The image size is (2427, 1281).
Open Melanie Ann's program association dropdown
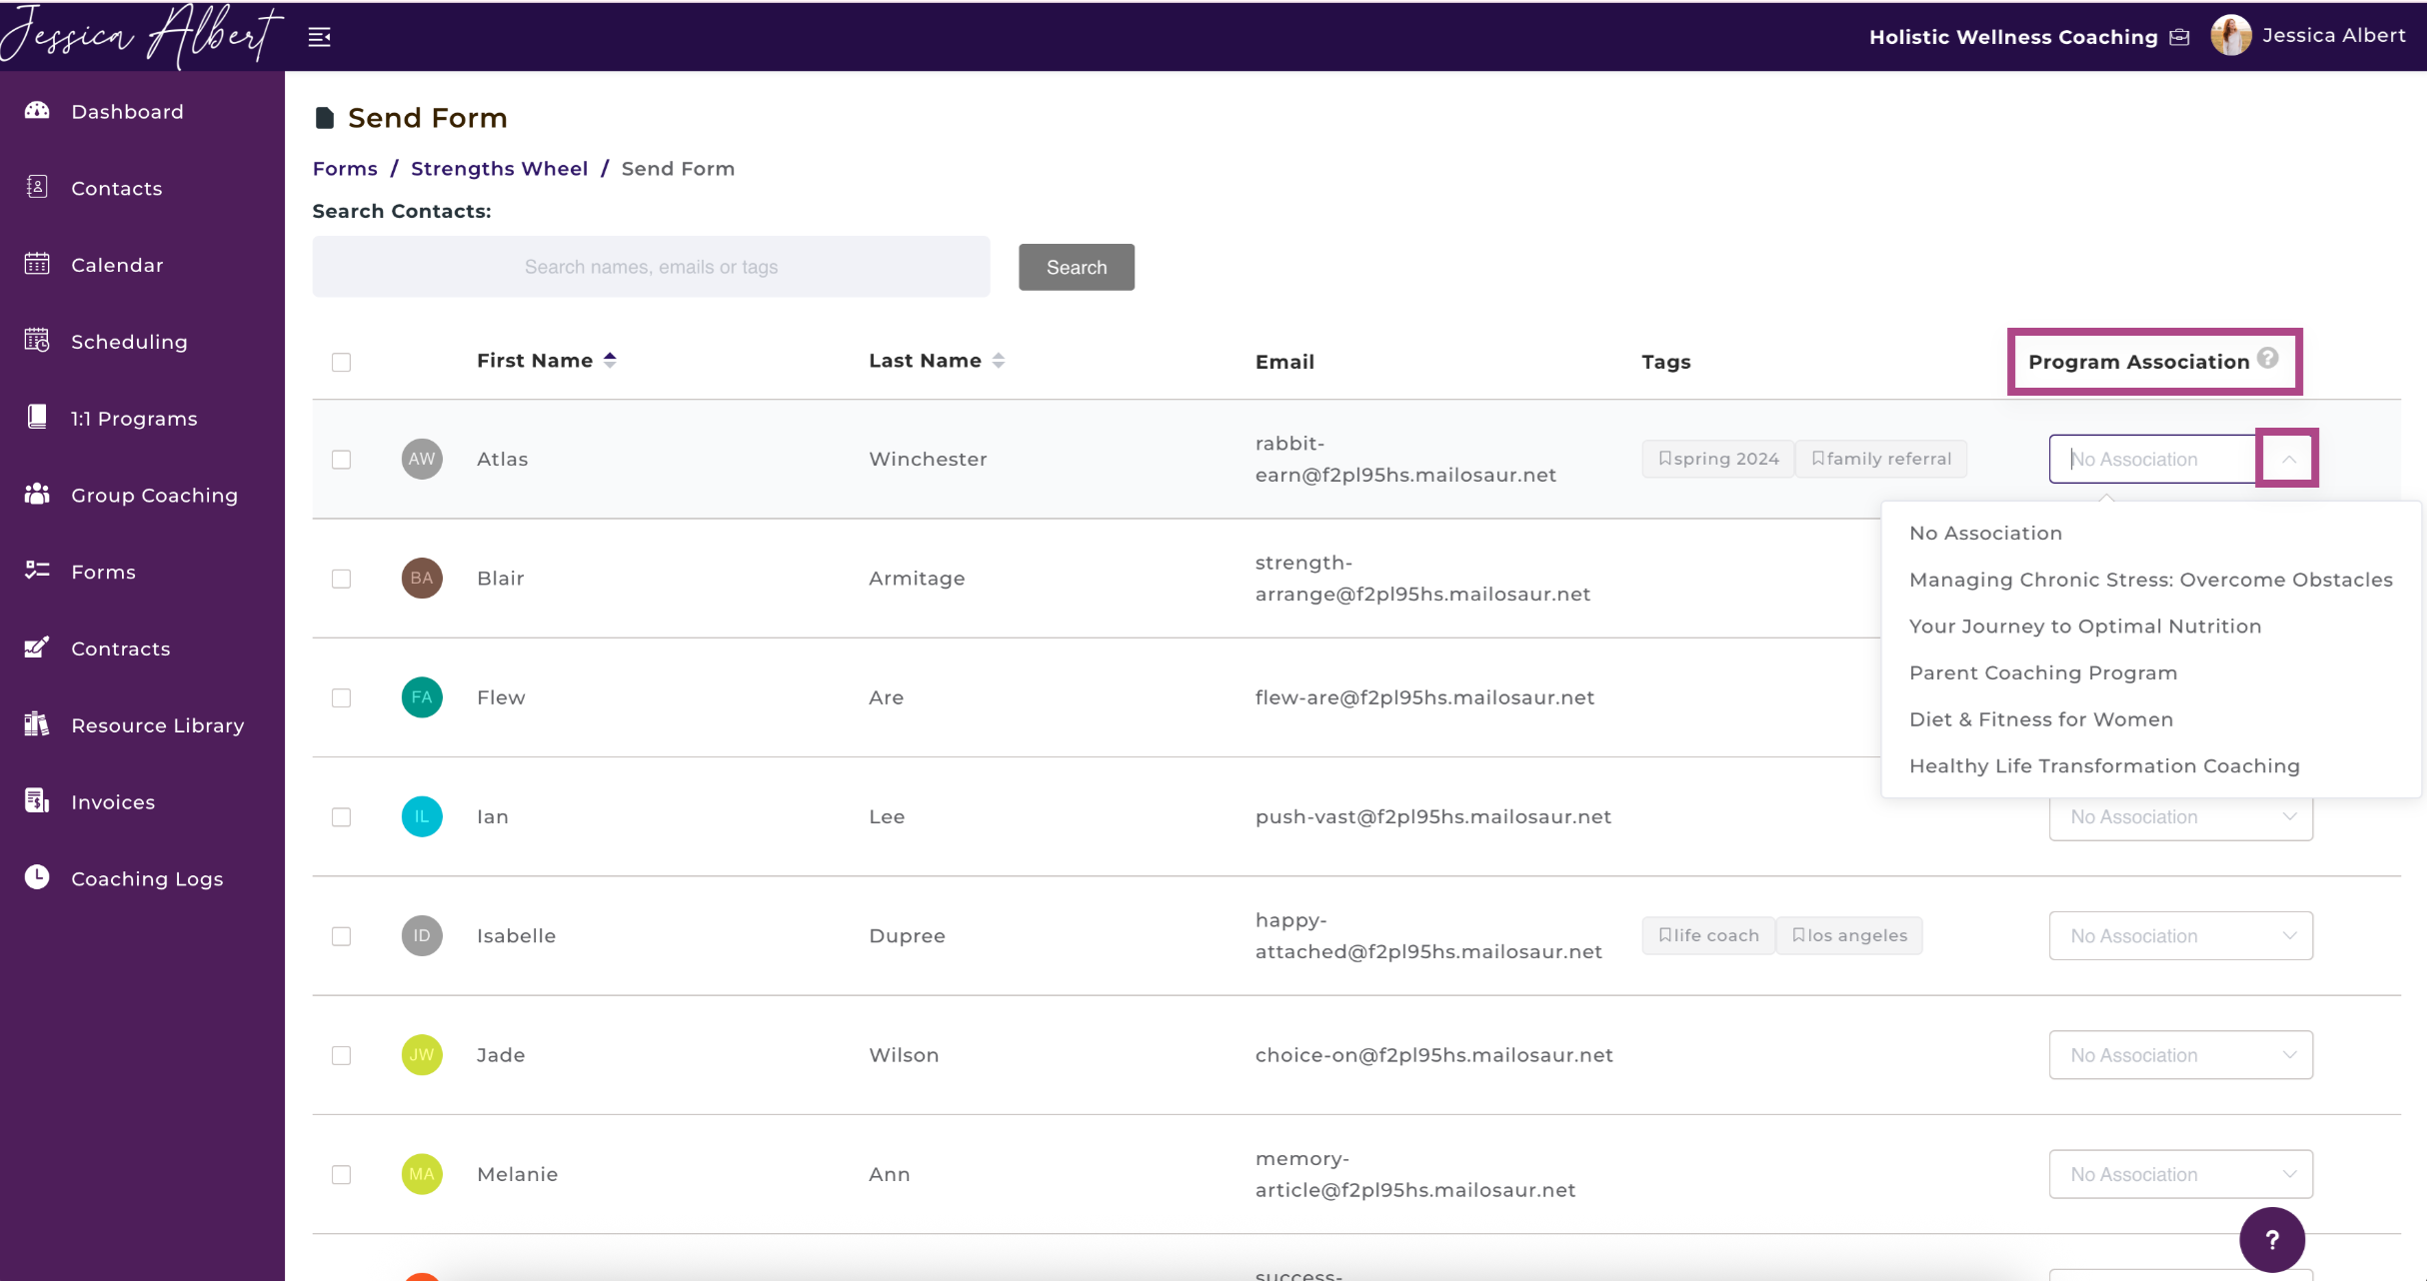2180,1173
